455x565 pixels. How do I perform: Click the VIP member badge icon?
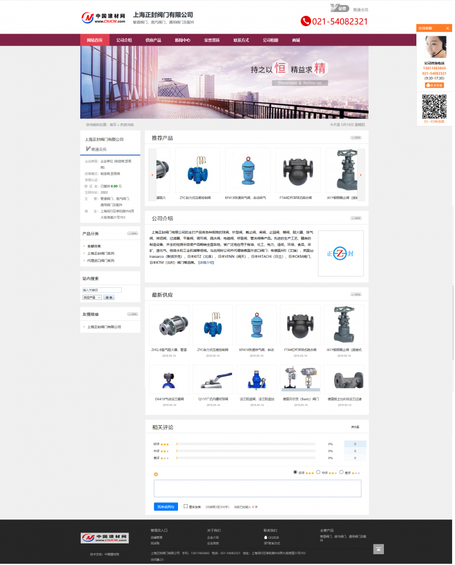340,8
